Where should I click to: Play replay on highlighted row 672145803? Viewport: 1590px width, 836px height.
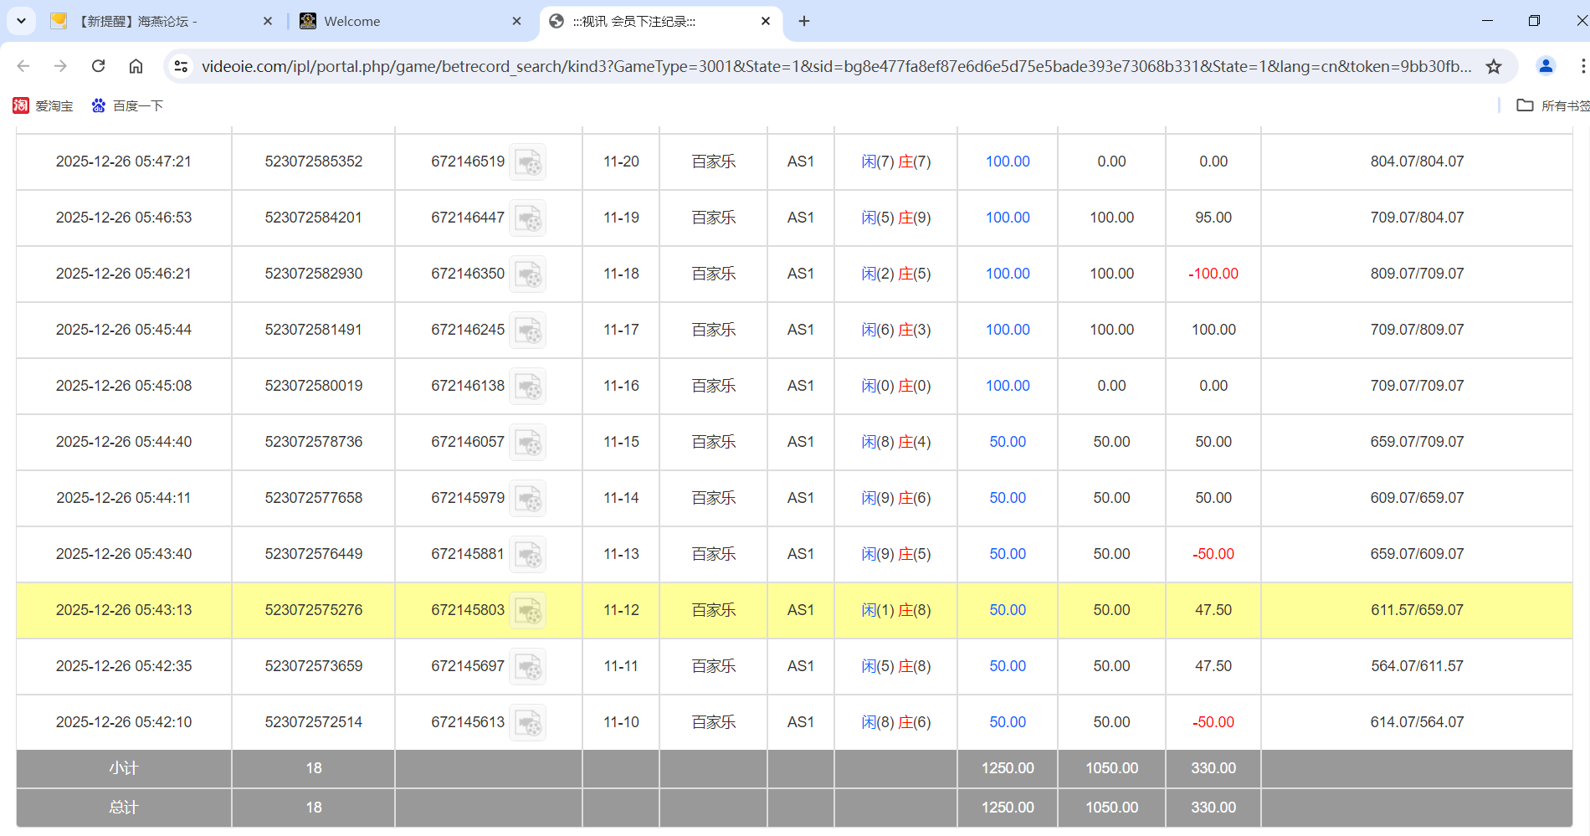click(528, 611)
